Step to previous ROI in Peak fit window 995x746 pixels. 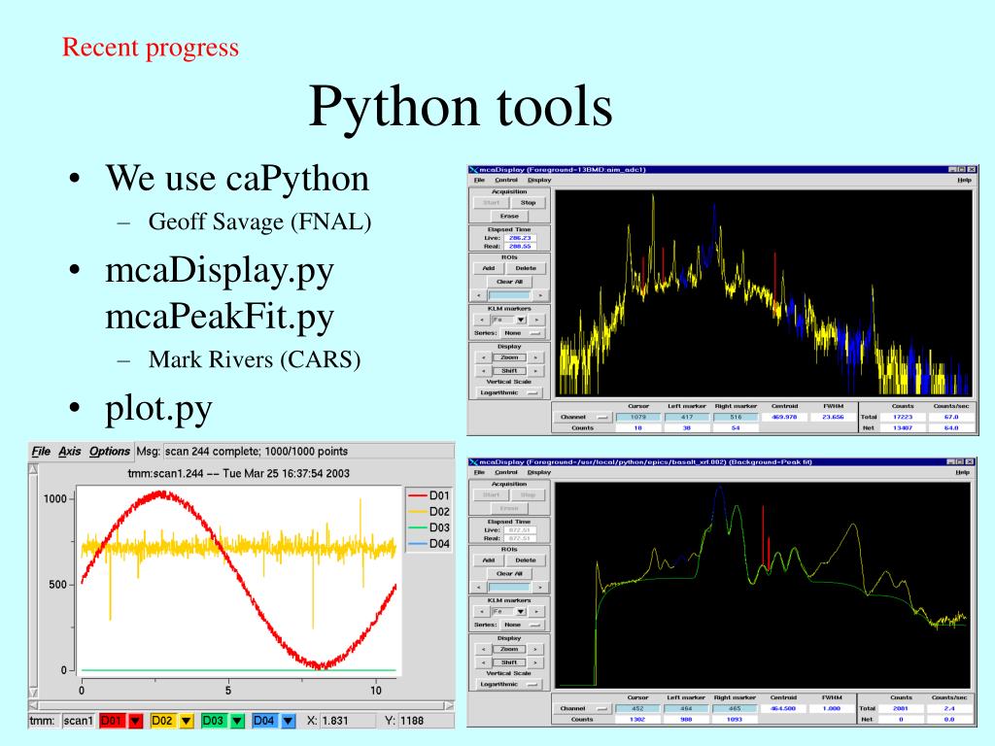pos(479,588)
